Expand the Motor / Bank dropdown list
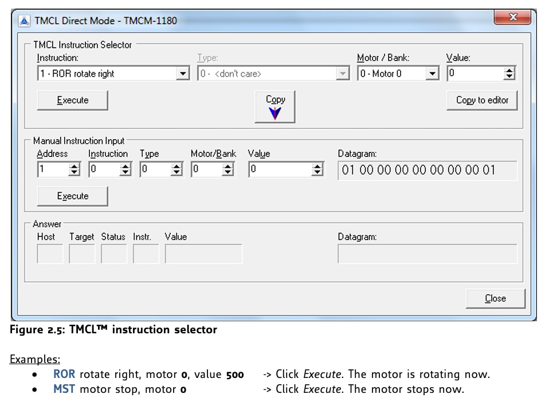549x402 pixels. tap(432, 74)
